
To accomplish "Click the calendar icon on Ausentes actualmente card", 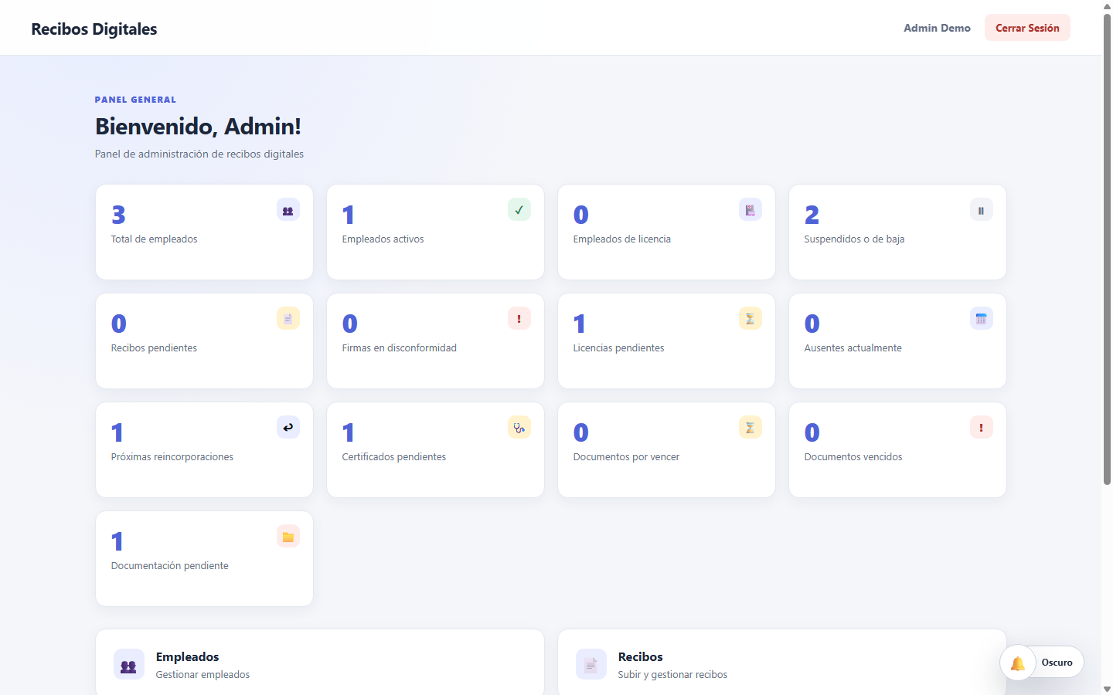I will tap(982, 319).
